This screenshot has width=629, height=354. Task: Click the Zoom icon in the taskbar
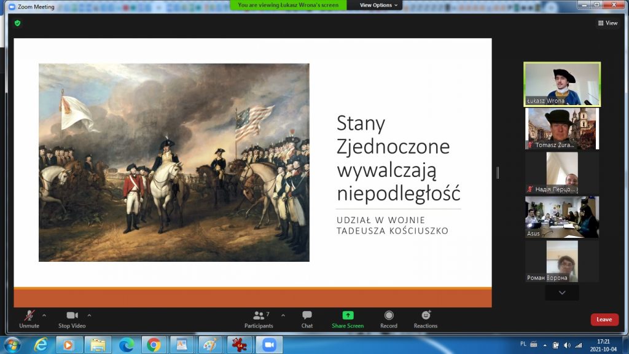click(268, 344)
